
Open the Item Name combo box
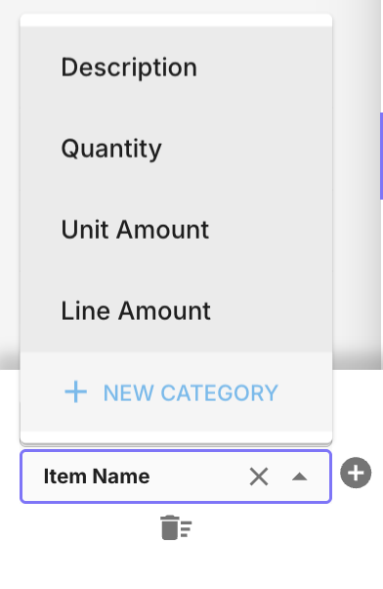click(x=176, y=476)
